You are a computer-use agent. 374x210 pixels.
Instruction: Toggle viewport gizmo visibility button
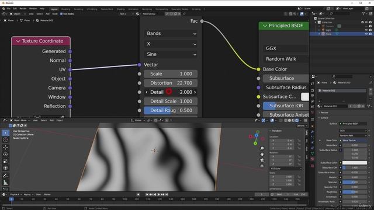264,121
